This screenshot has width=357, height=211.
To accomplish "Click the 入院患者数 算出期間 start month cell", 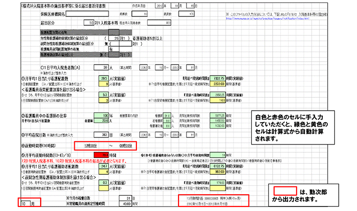I will [159, 68].
